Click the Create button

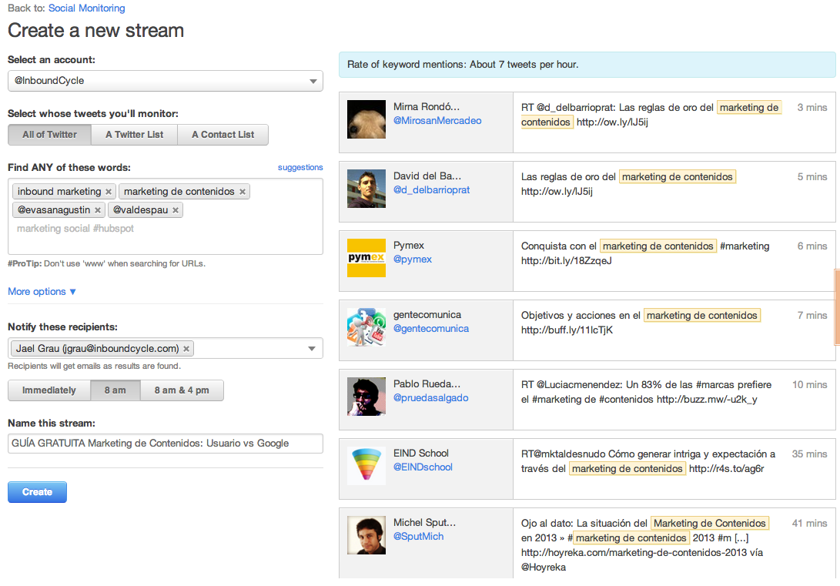click(x=37, y=492)
